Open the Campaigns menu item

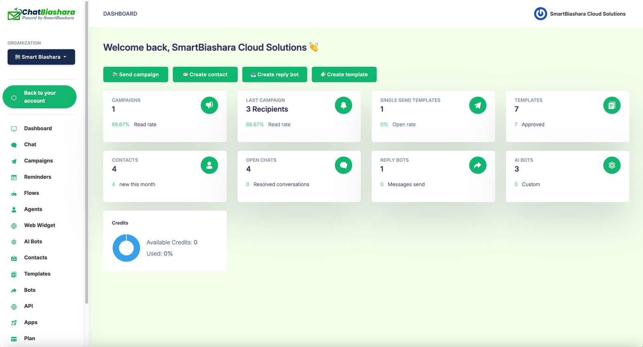[x=39, y=161]
